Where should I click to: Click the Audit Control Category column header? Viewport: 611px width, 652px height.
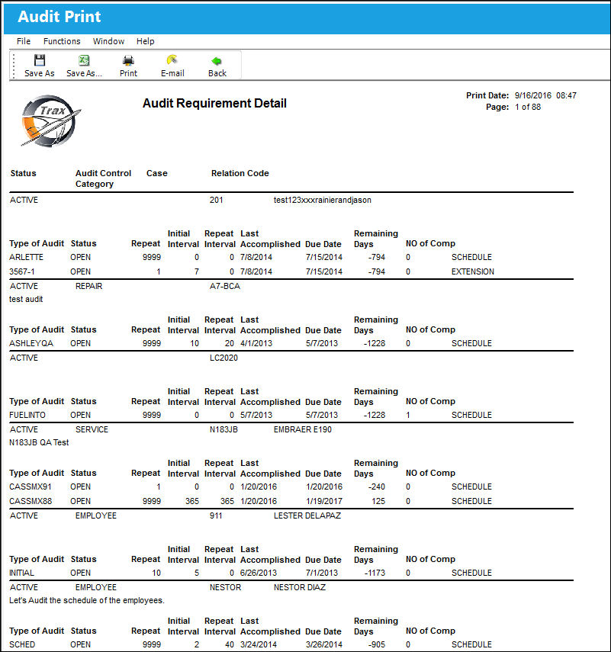(103, 178)
